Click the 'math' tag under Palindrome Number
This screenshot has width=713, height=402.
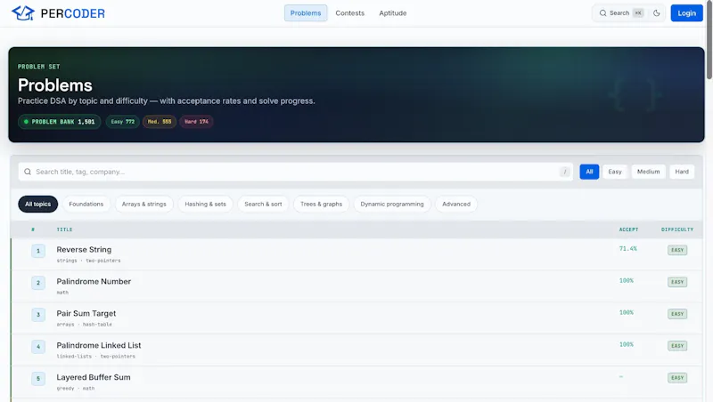pos(62,293)
